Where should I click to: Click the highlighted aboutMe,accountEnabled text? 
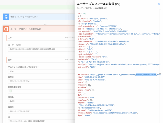point(146,75)
